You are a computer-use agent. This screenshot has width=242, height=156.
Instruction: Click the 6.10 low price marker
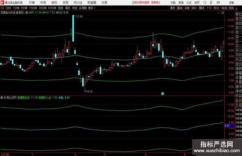(90, 91)
